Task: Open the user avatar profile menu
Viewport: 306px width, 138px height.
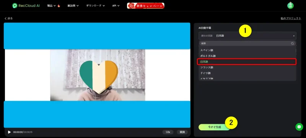Action: (290, 5)
